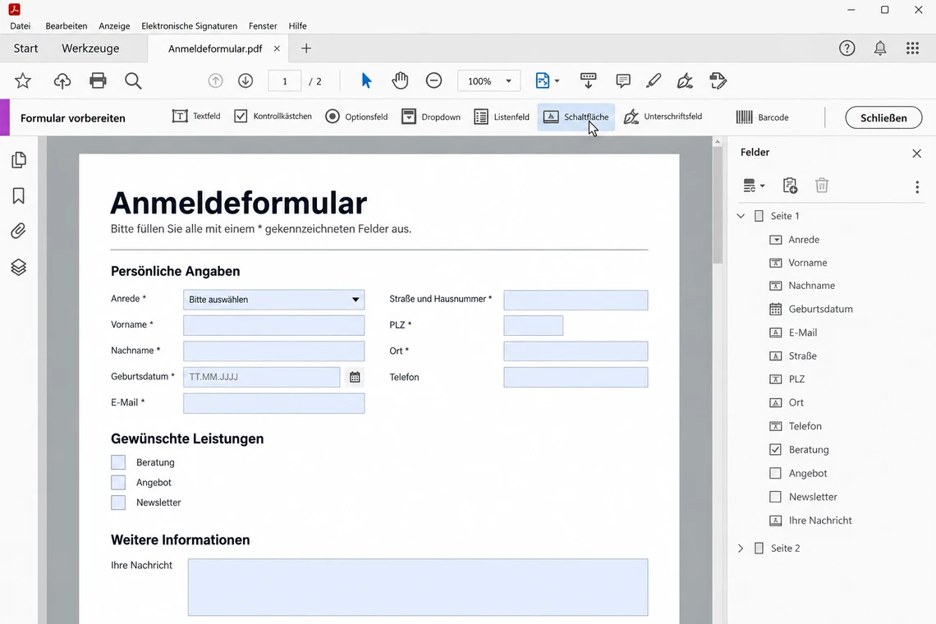
Task: Click the page number input field
Action: tap(285, 80)
